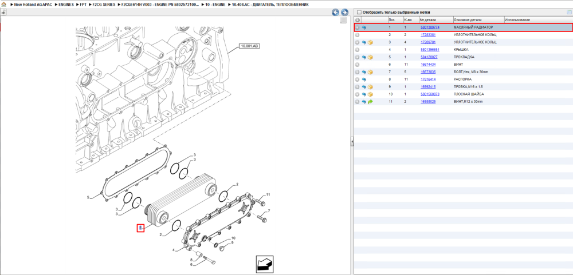
Task: Select callout 10 on the diagram
Action: click(233, 237)
